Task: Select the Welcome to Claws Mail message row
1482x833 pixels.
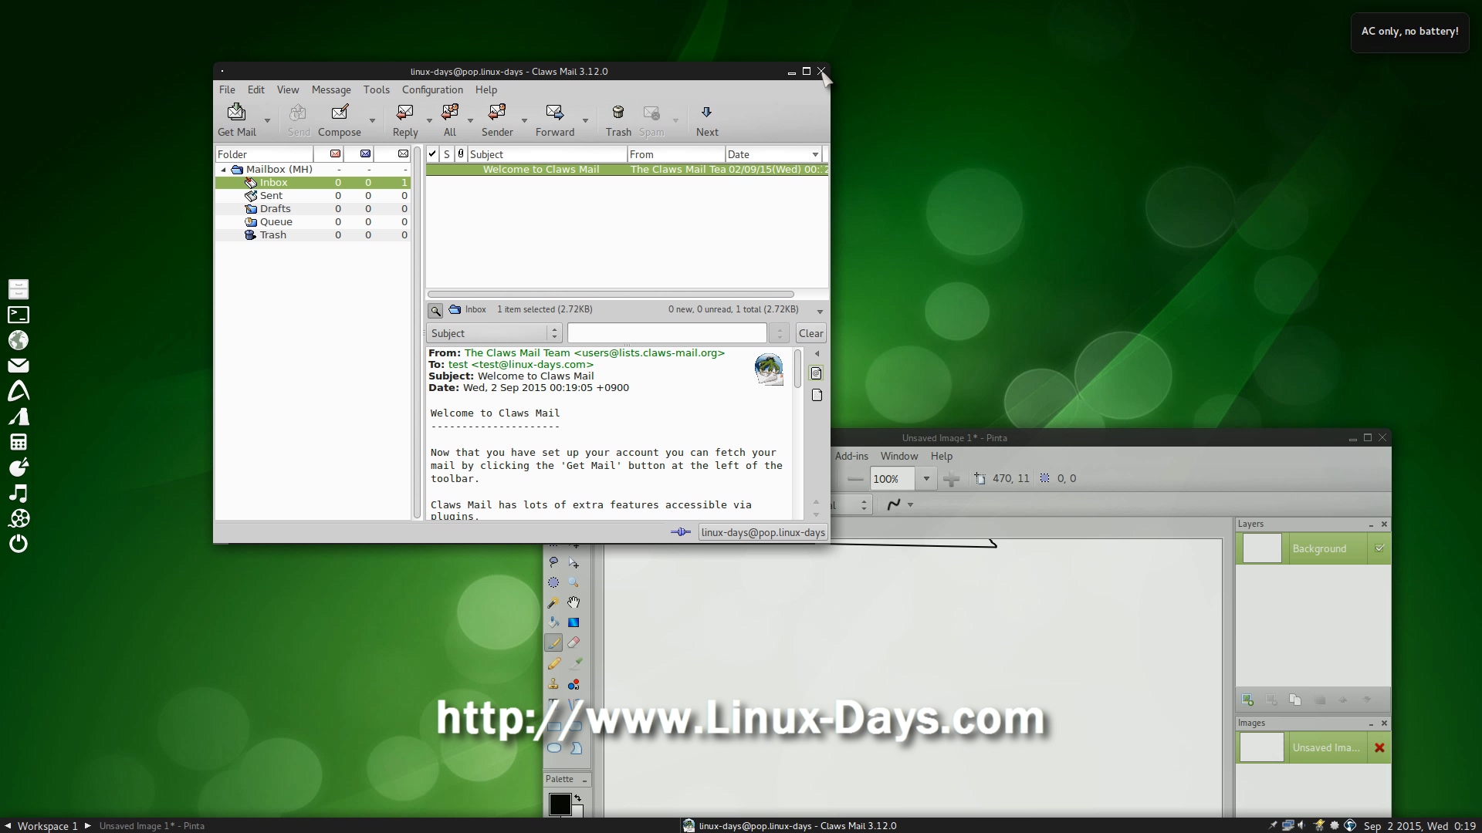Action: point(627,170)
